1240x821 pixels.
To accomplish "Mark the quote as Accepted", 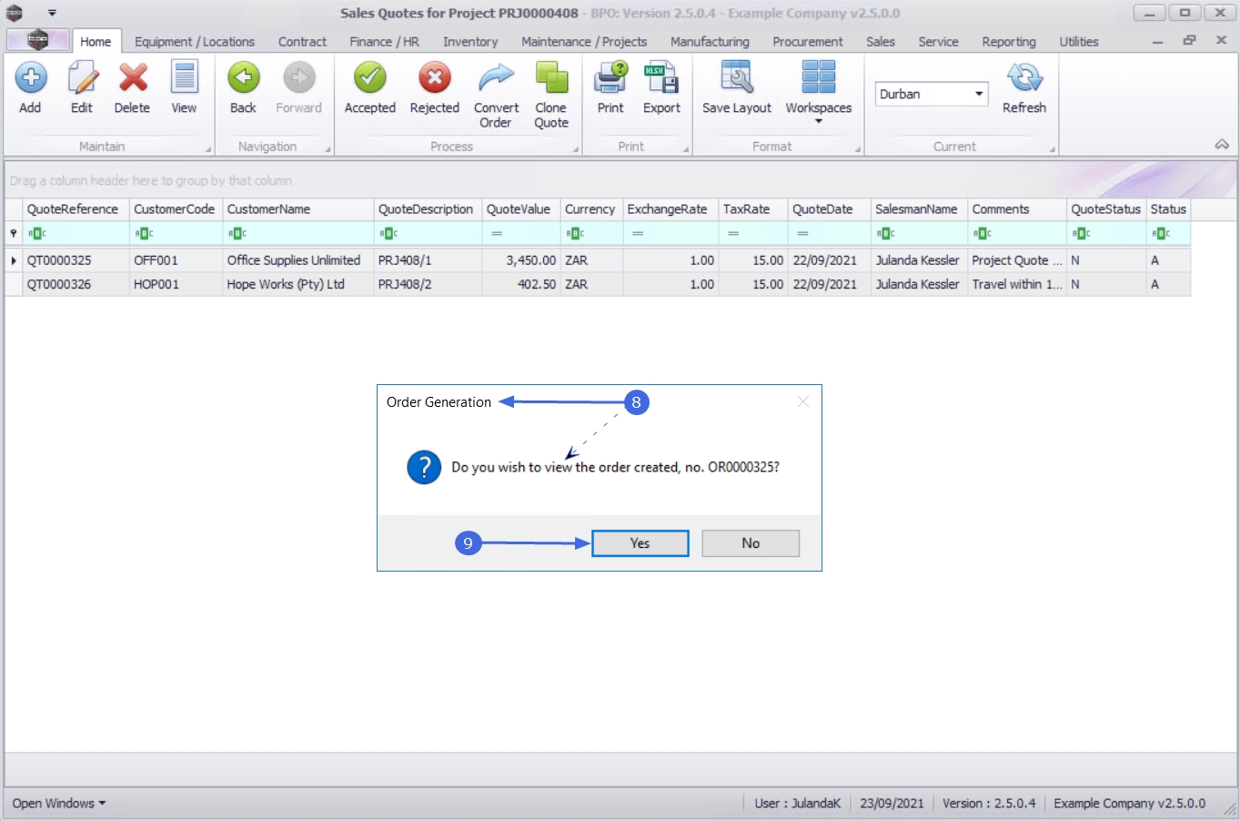I will (370, 78).
